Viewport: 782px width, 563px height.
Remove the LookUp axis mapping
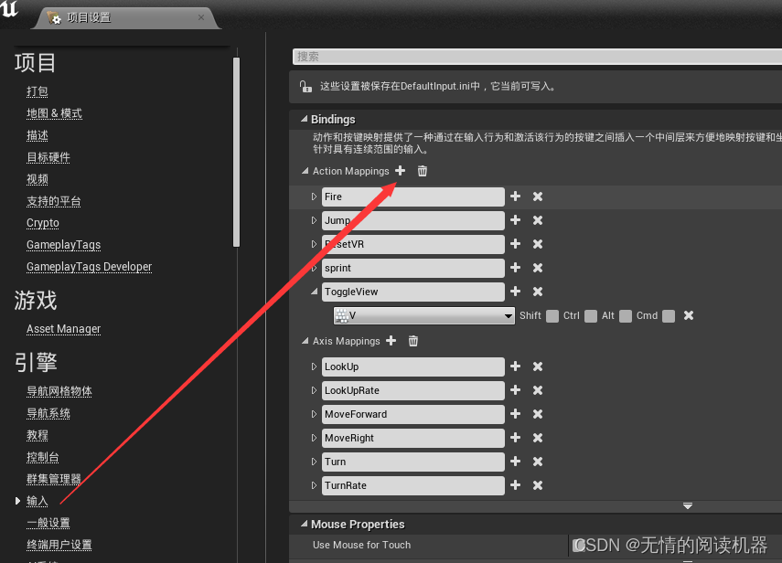pos(537,366)
